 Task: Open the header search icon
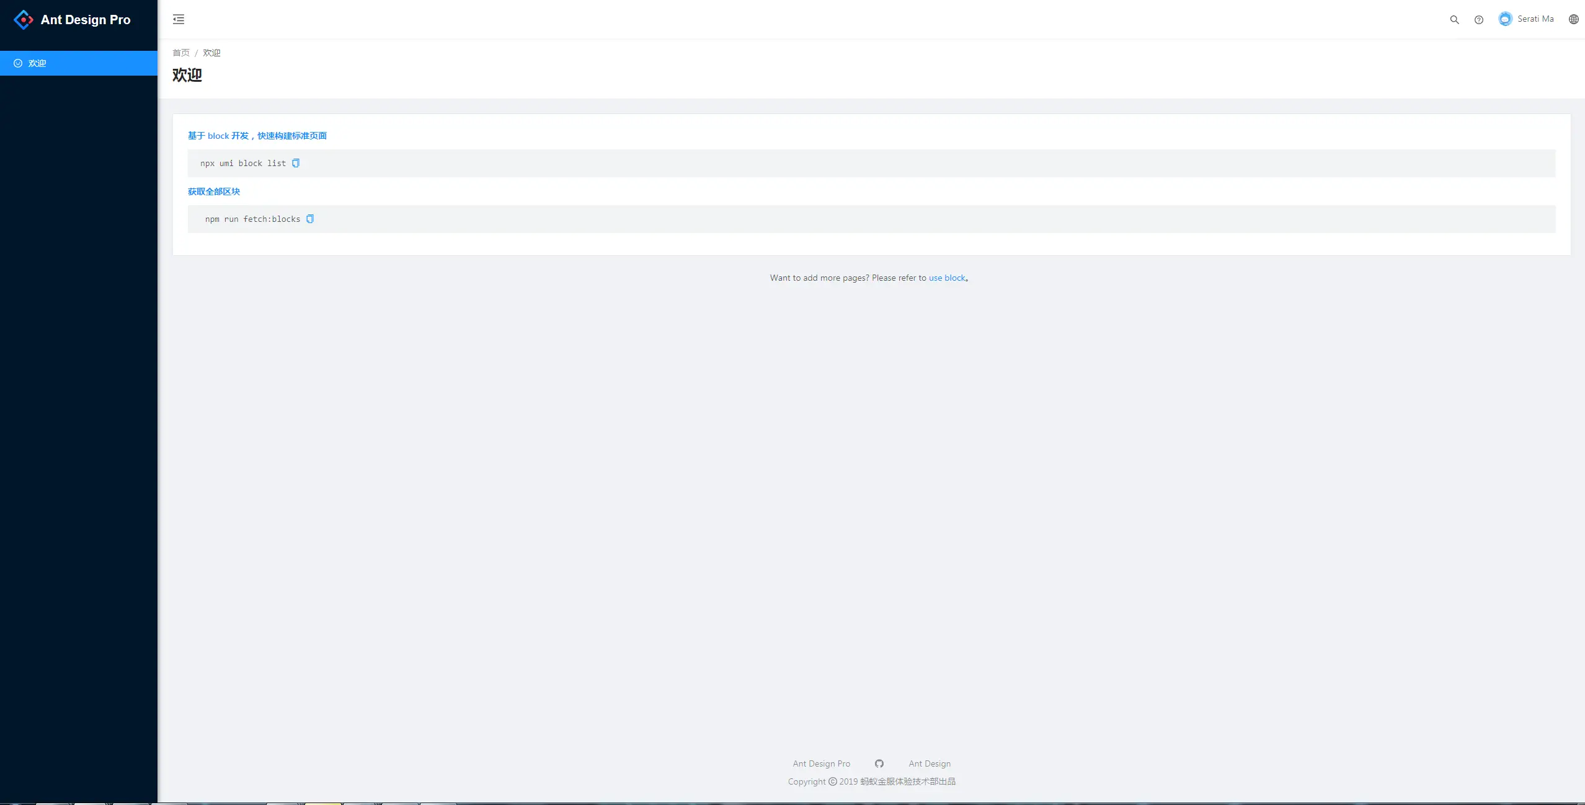click(x=1454, y=20)
